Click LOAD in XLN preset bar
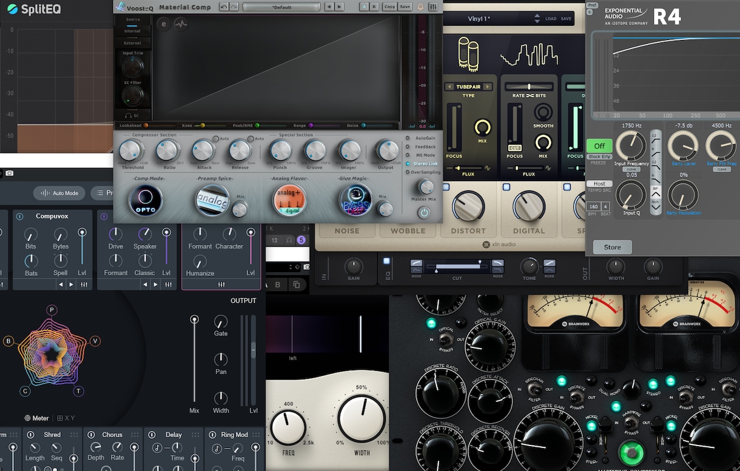The image size is (740, 471). 551,19
